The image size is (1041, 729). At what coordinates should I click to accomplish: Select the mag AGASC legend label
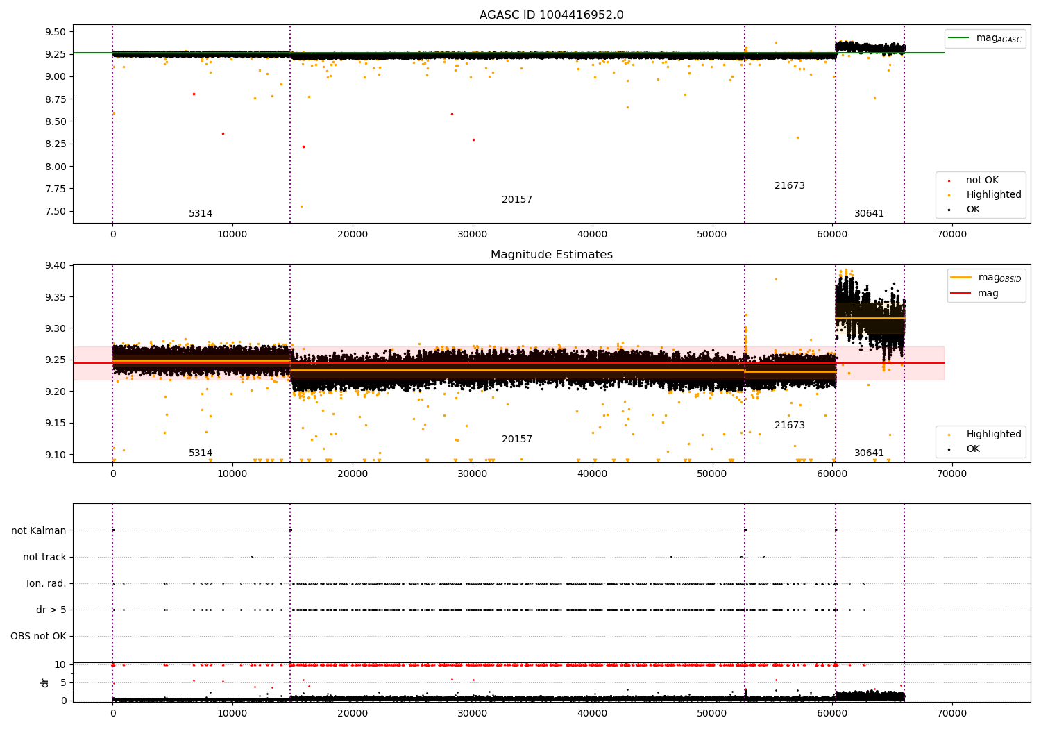[x=999, y=38]
